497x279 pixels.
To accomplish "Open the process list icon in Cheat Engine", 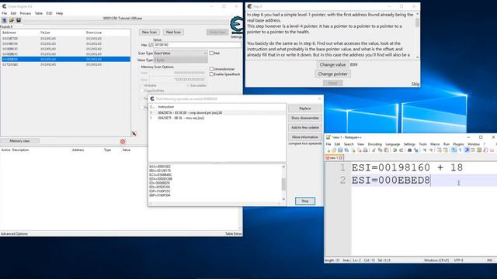I will pos(4,20).
